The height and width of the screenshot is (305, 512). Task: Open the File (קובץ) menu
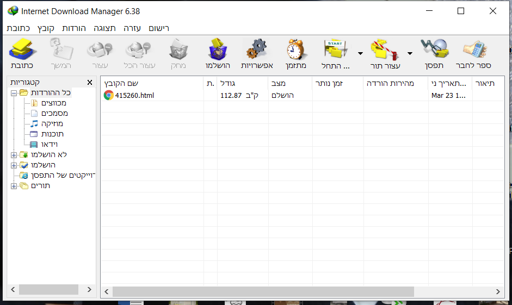tap(46, 28)
